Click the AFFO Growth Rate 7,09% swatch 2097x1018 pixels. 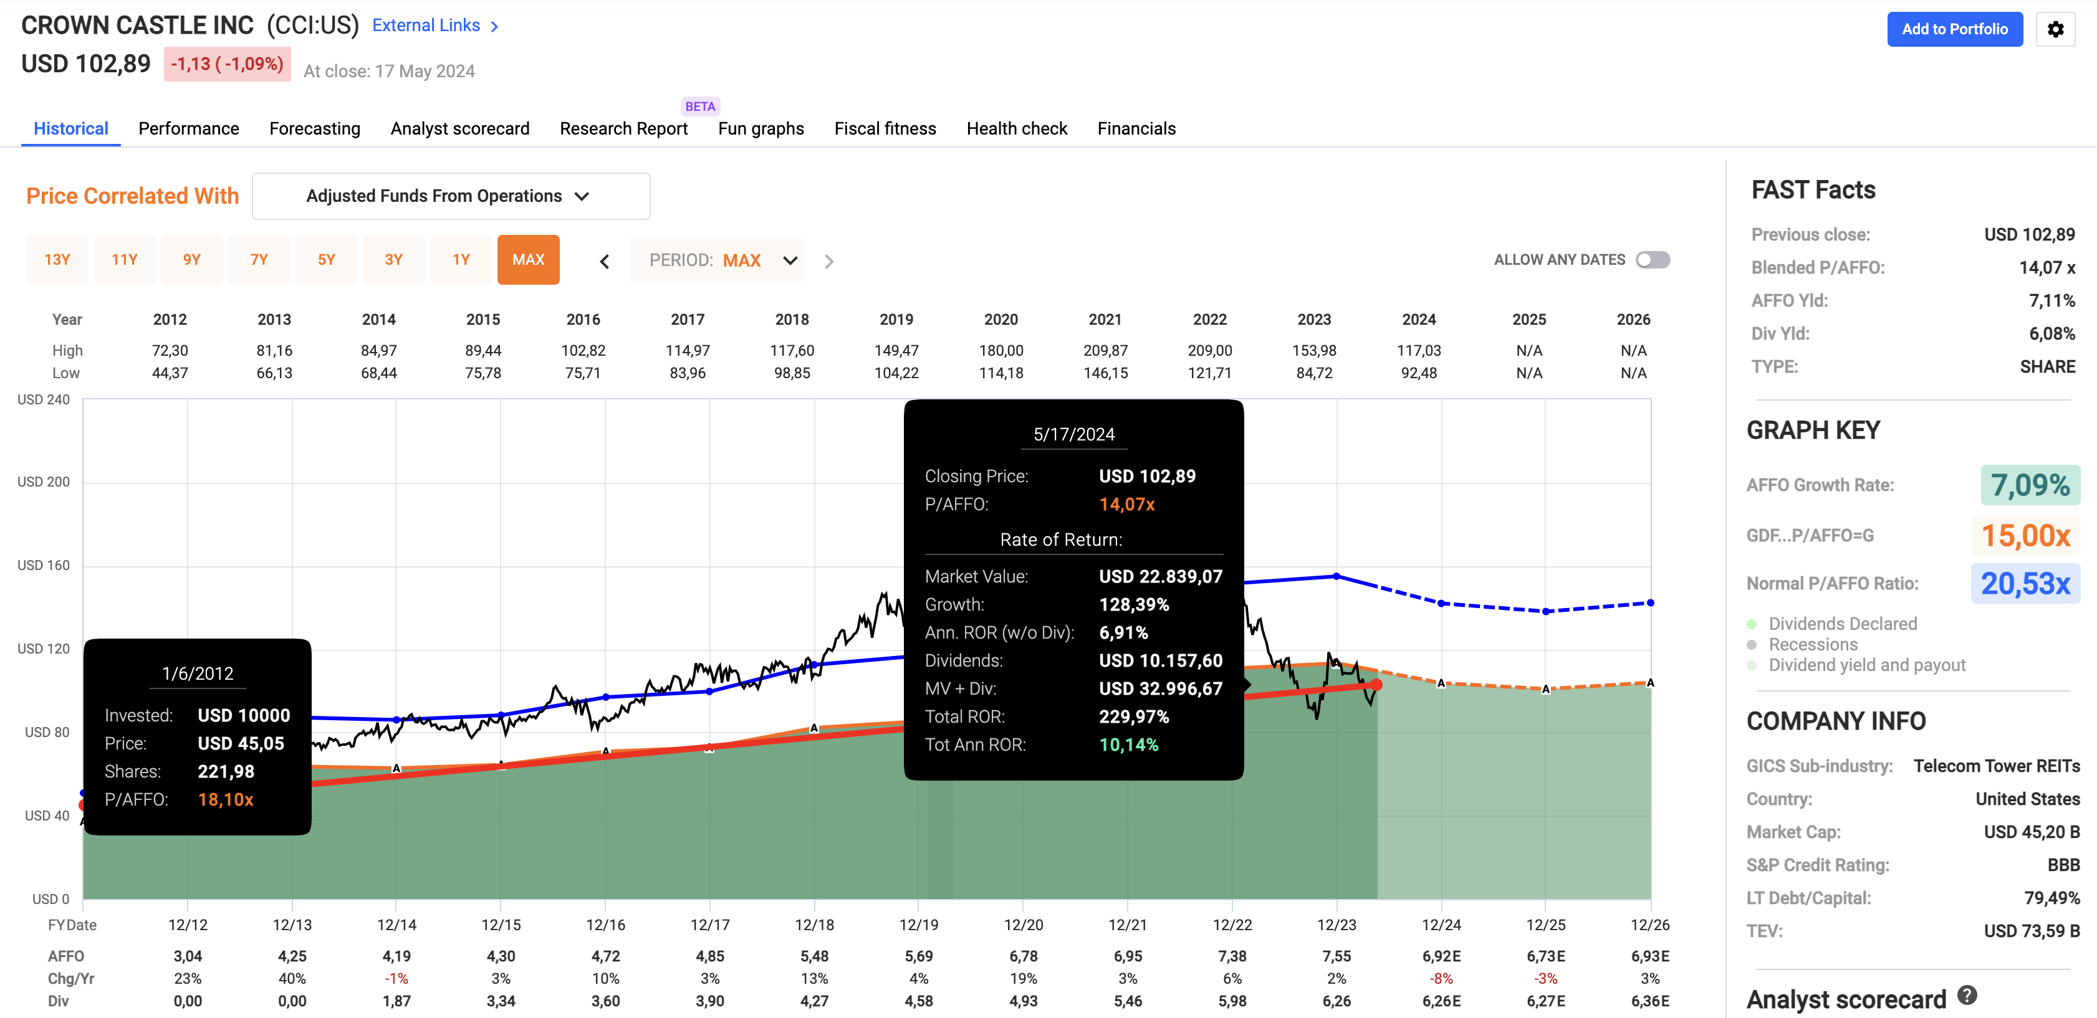2030,485
